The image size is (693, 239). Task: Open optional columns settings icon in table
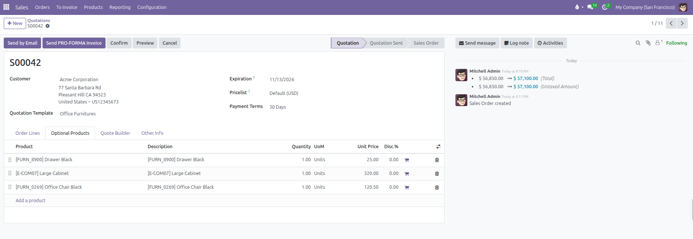pos(438,147)
